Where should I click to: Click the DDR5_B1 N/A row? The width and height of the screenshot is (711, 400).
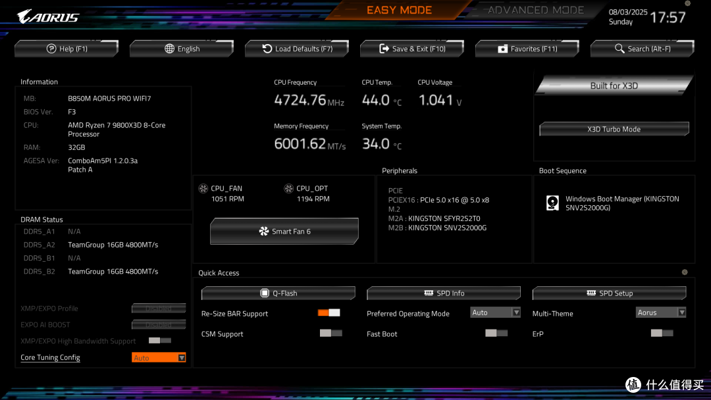(52, 258)
